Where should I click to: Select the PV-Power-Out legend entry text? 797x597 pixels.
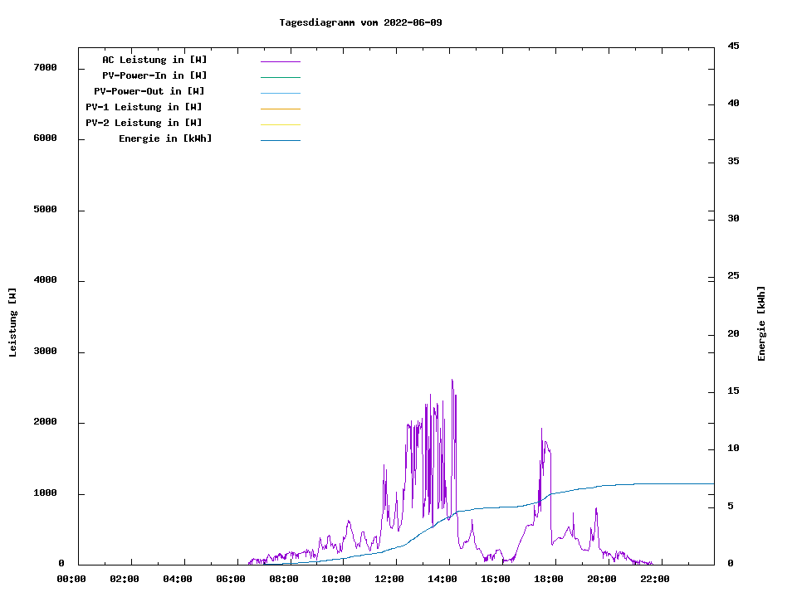tap(149, 91)
